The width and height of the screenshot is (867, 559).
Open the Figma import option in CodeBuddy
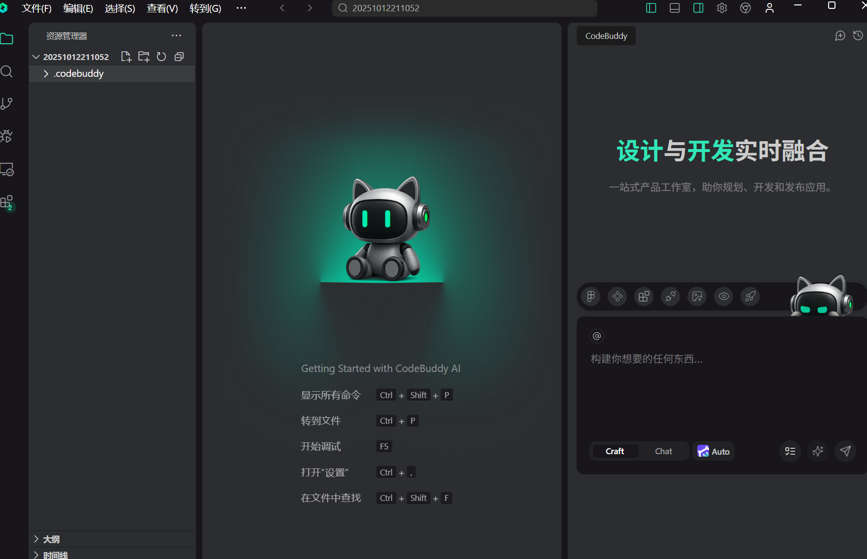click(x=590, y=296)
